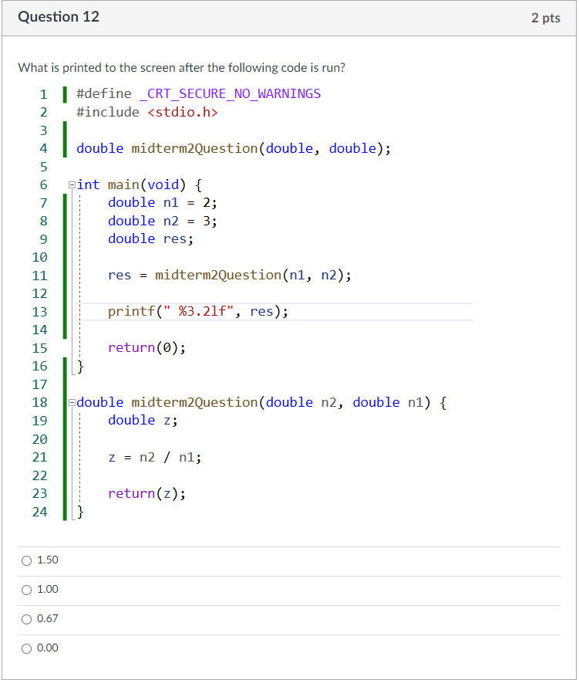Click the printf format string " %3.2lf"

198,311
